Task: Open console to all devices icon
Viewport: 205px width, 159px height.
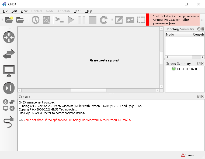Action: [60, 20]
